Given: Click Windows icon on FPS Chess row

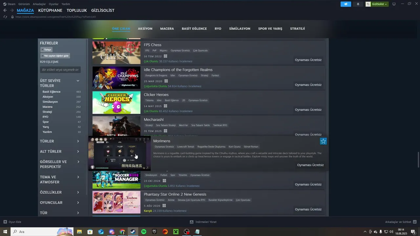Looking at the screenshot, I should click(x=166, y=56).
